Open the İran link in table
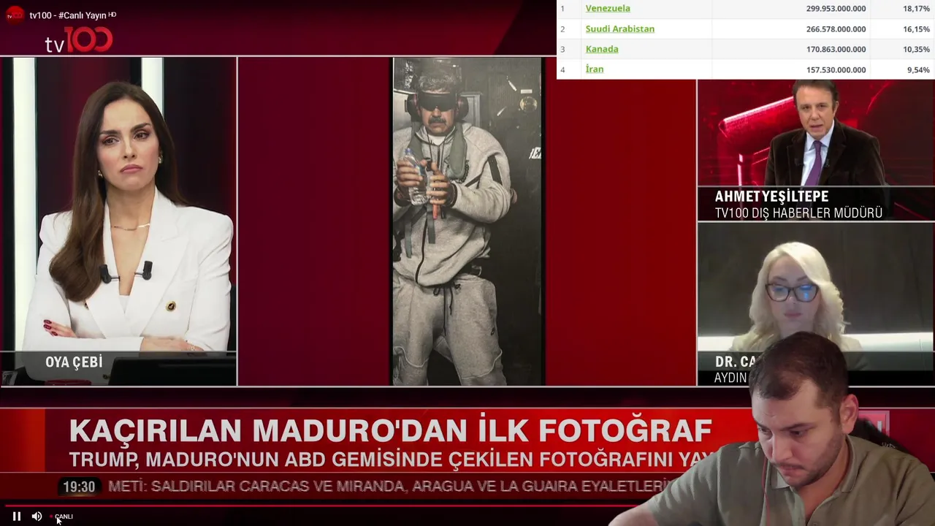935x526 pixels. [x=595, y=69]
